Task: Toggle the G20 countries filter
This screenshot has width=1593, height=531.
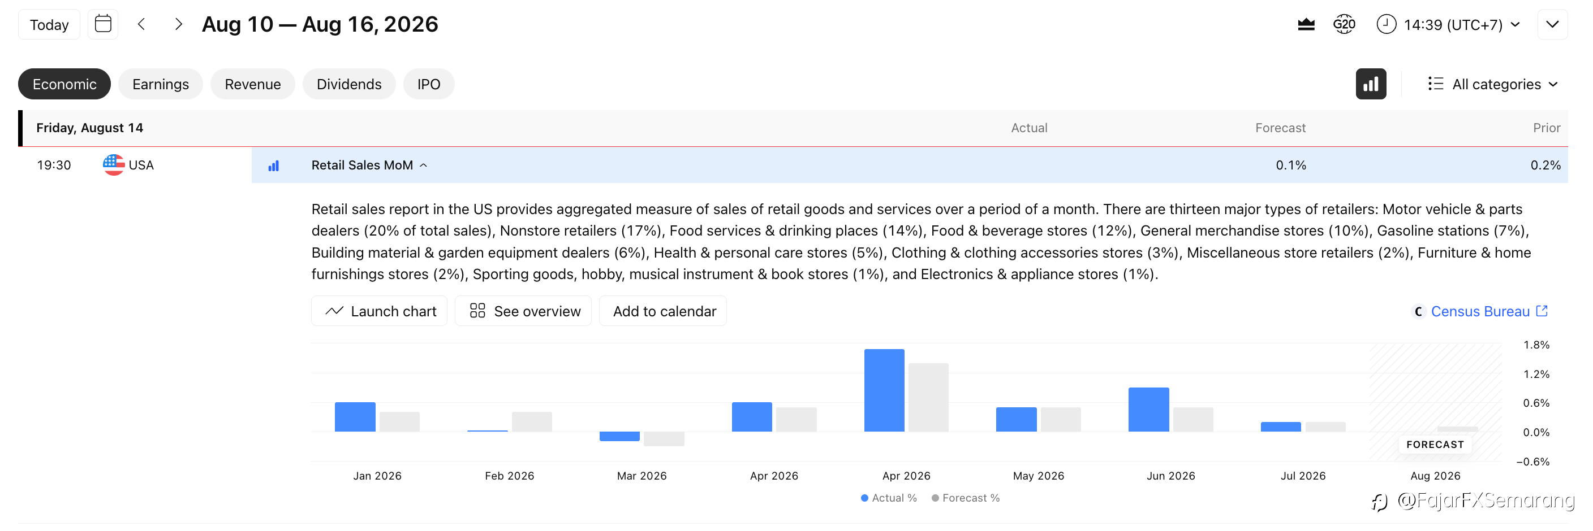Action: [x=1344, y=25]
